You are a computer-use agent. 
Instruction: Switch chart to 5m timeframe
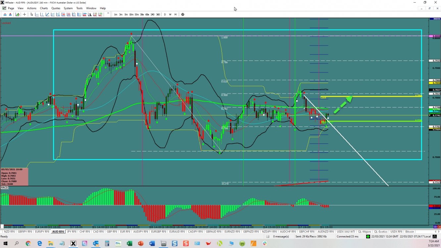coord(126,15)
